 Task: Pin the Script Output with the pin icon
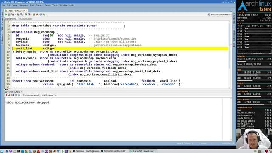6,95
